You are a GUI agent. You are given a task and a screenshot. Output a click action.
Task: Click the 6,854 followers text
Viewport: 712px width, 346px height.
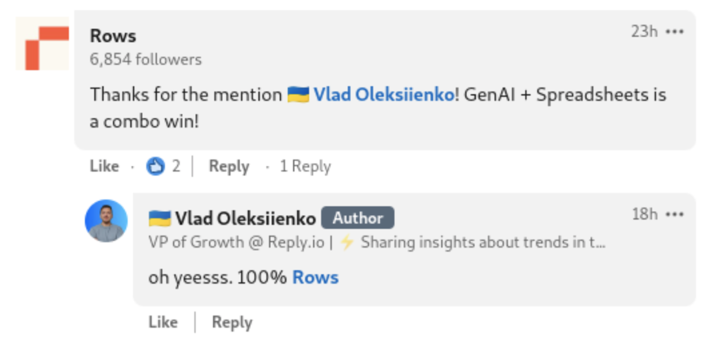click(146, 59)
